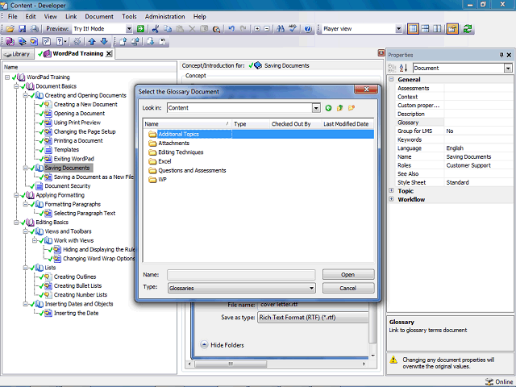Click the Delete X toolbar icon

point(192,29)
